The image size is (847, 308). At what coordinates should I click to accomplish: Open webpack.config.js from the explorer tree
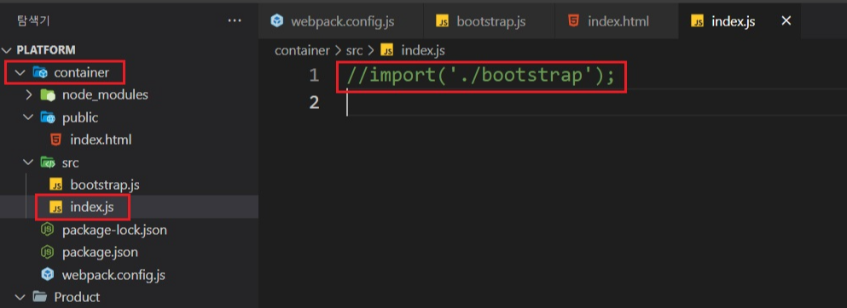pos(113,275)
